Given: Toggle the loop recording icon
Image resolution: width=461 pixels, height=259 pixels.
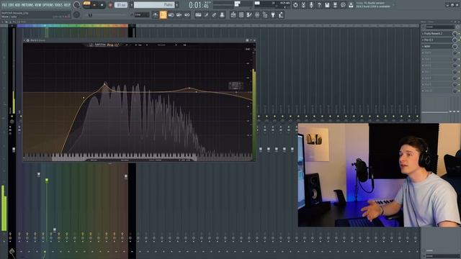Looking at the screenshot, I should tap(187, 14).
